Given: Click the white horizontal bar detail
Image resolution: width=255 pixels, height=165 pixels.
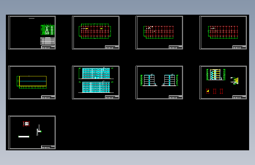Looking at the screenshot, I should (24, 137).
